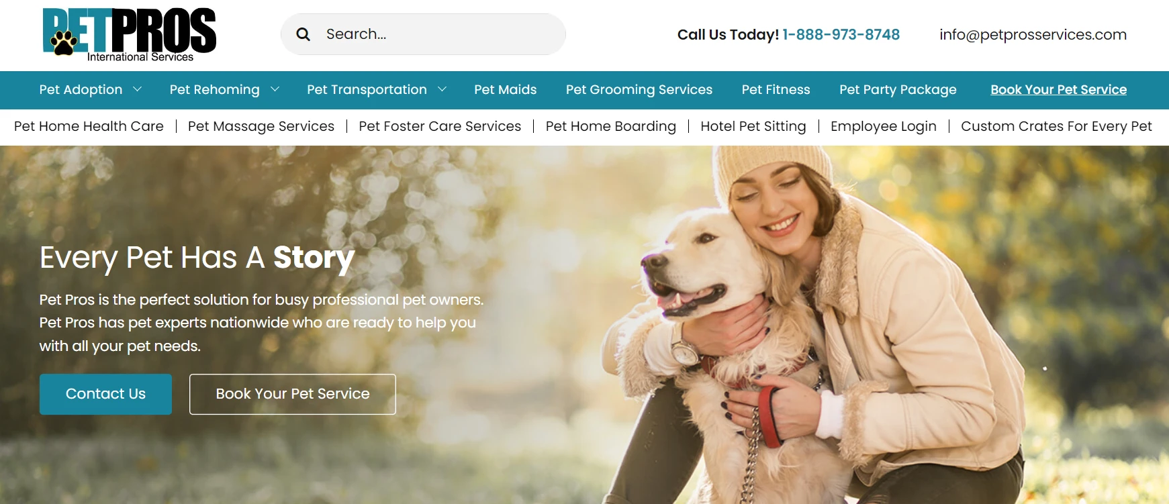This screenshot has width=1169, height=504.
Task: Call the phone number 1-888-973-8748
Action: pyautogui.click(x=841, y=35)
